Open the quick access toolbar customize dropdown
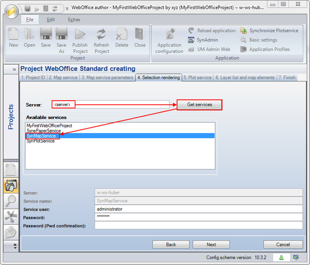This screenshot has width=310, height=265. tap(67, 9)
